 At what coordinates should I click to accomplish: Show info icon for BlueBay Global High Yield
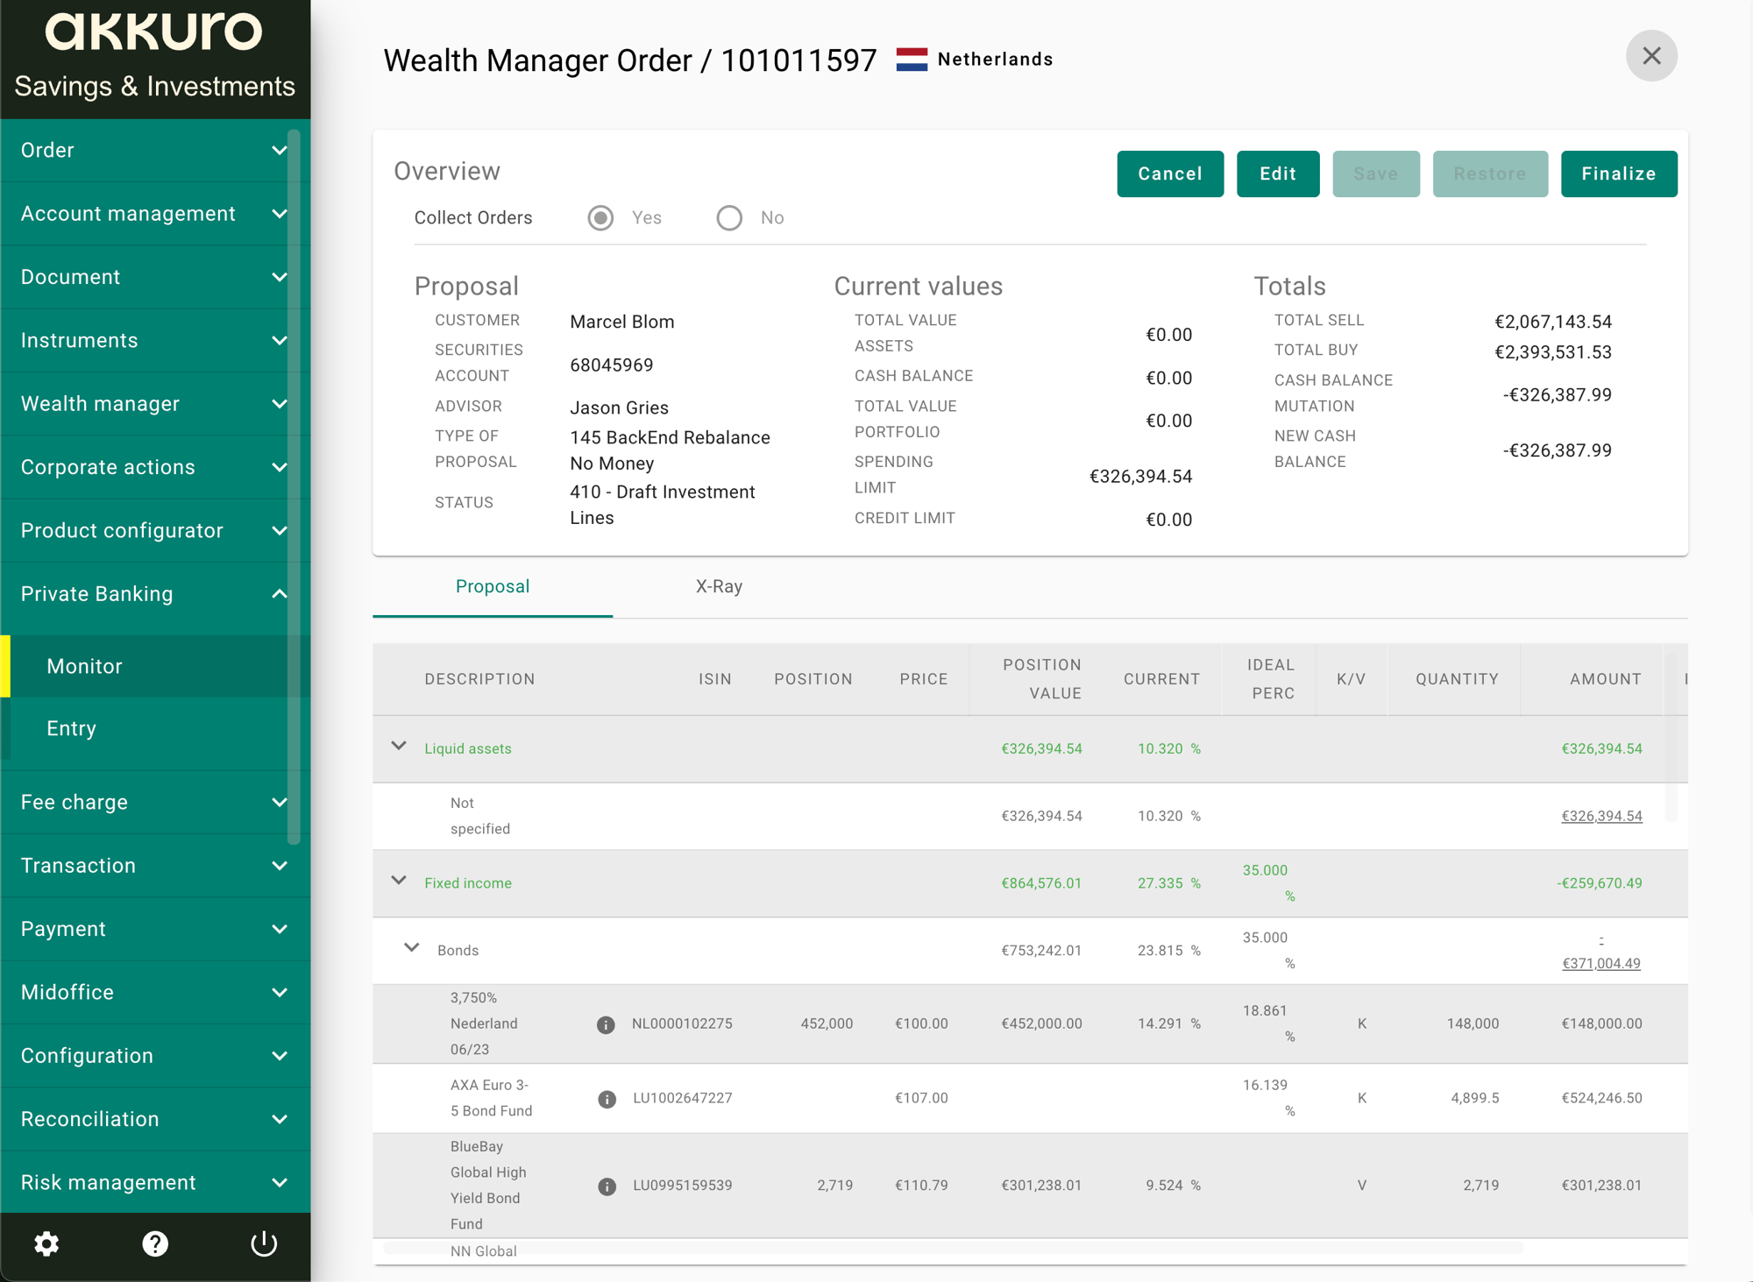tap(607, 1186)
